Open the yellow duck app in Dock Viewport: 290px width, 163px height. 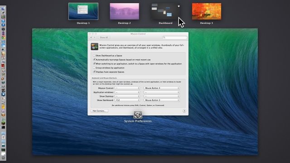[3, 107]
